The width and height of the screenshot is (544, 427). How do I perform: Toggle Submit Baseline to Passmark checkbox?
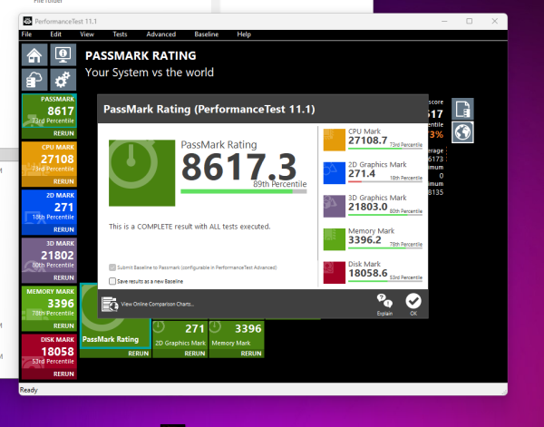click(112, 267)
